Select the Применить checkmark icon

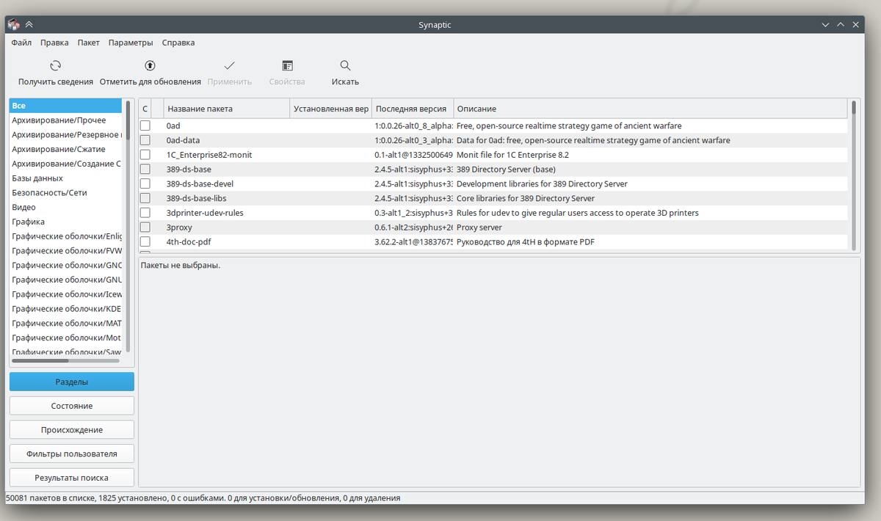click(229, 65)
